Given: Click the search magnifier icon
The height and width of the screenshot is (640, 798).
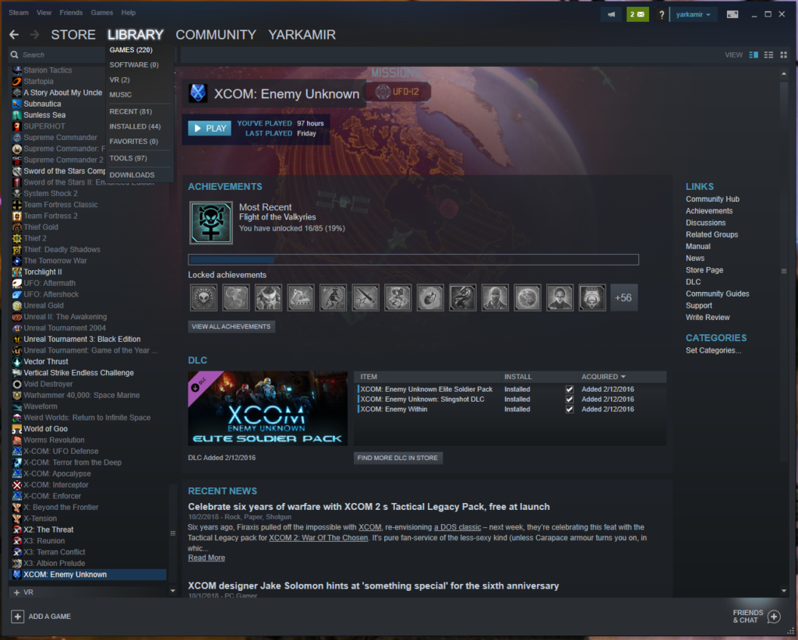Looking at the screenshot, I should 14,55.
